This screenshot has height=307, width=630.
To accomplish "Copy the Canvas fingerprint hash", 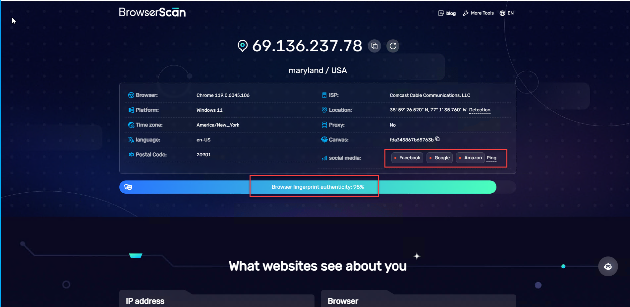I will (437, 139).
